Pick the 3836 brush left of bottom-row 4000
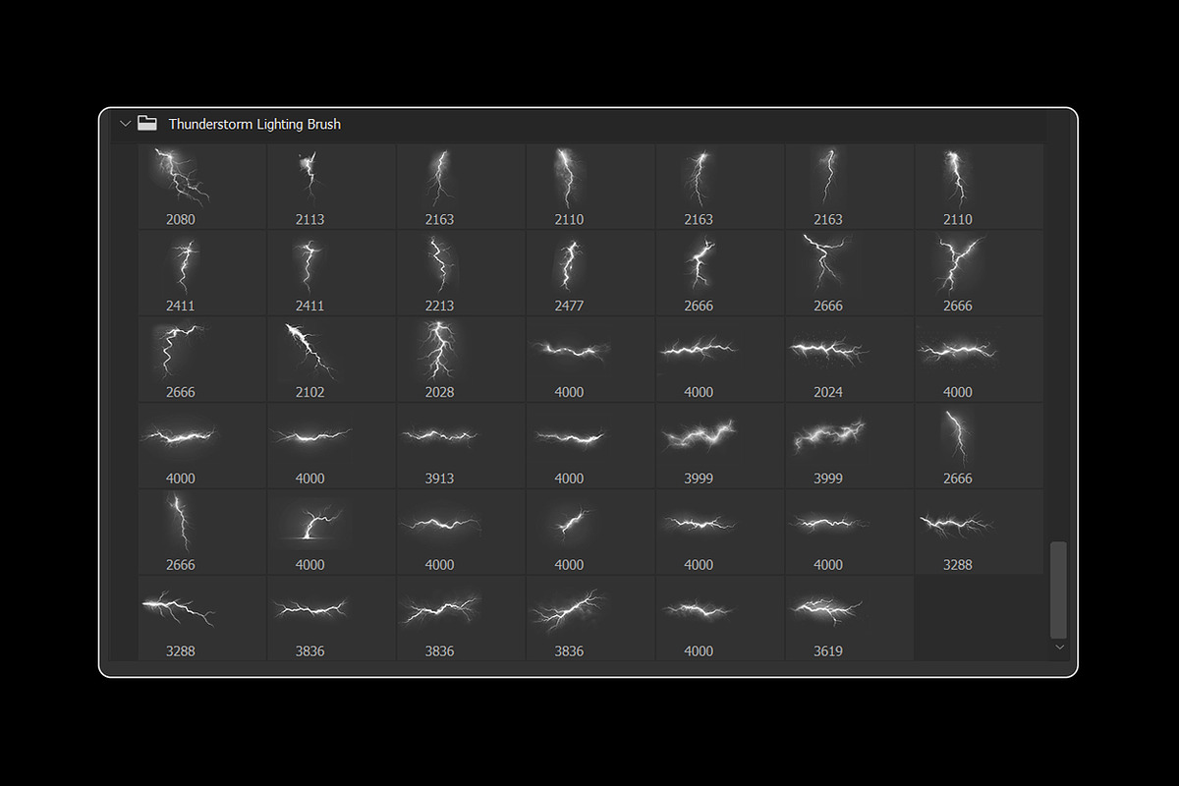This screenshot has width=1179, height=786. (x=590, y=619)
